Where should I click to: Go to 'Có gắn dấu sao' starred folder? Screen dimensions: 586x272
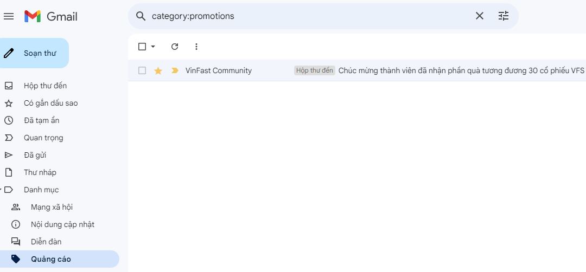coord(50,103)
